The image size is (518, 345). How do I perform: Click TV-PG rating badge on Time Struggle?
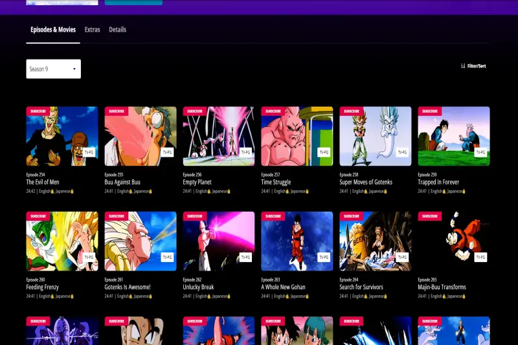tap(324, 152)
